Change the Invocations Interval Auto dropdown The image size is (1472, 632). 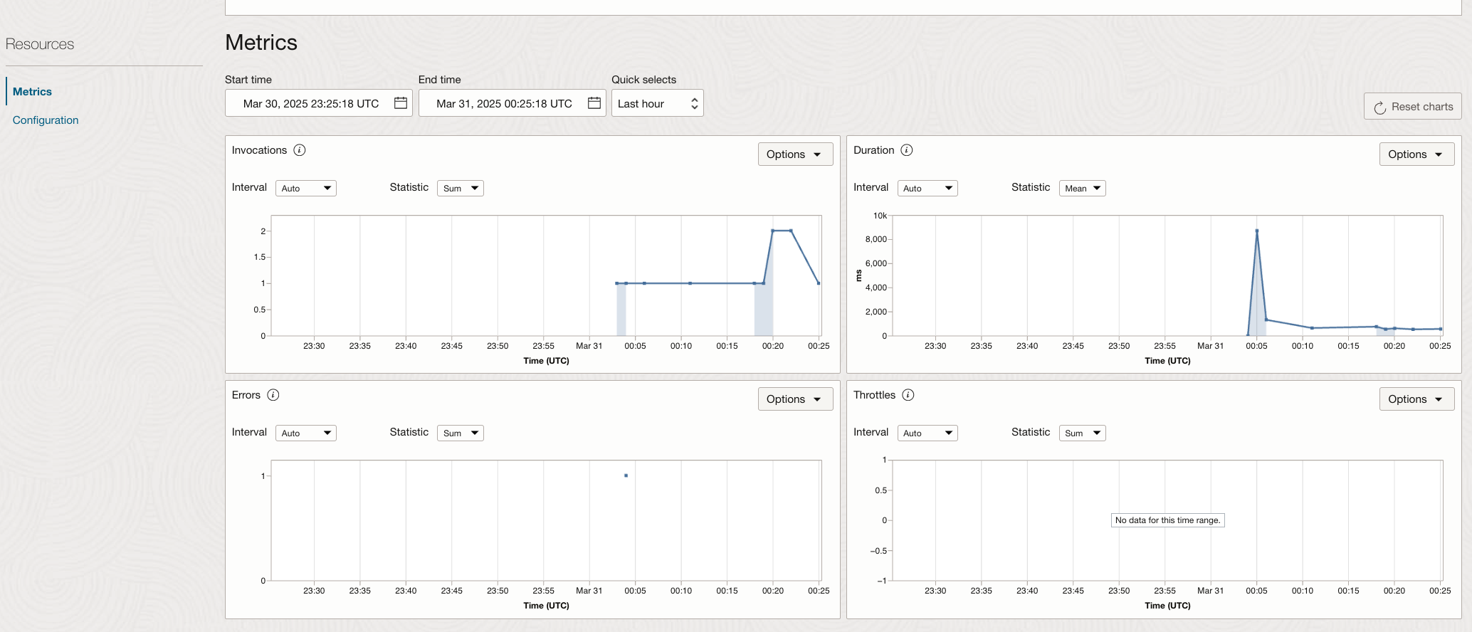[305, 189]
